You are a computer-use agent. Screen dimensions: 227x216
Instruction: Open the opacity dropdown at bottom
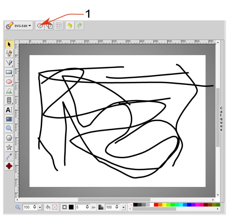click(124, 207)
